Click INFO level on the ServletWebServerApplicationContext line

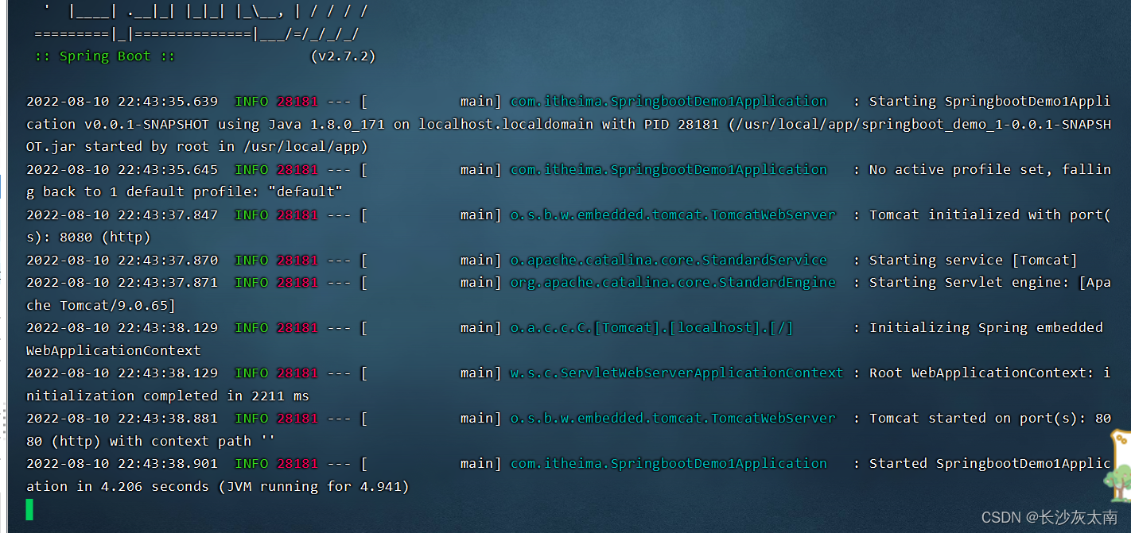(x=251, y=373)
